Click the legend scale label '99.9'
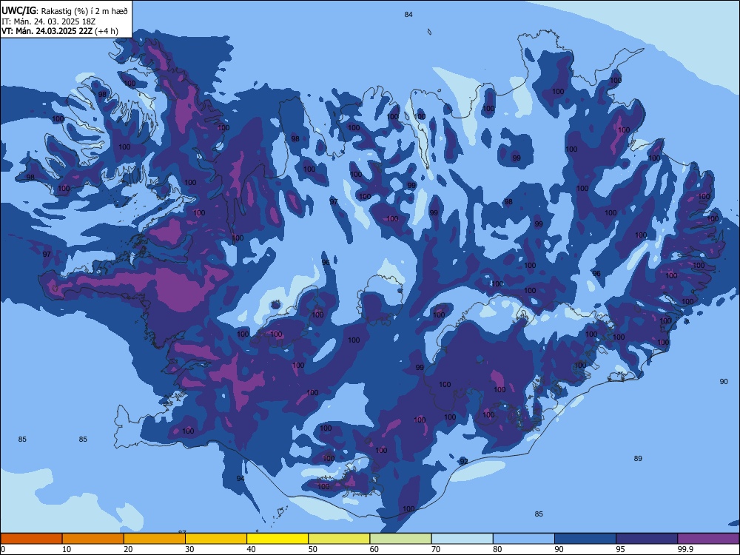Screen dimensions: 740x555 [x=684, y=549]
